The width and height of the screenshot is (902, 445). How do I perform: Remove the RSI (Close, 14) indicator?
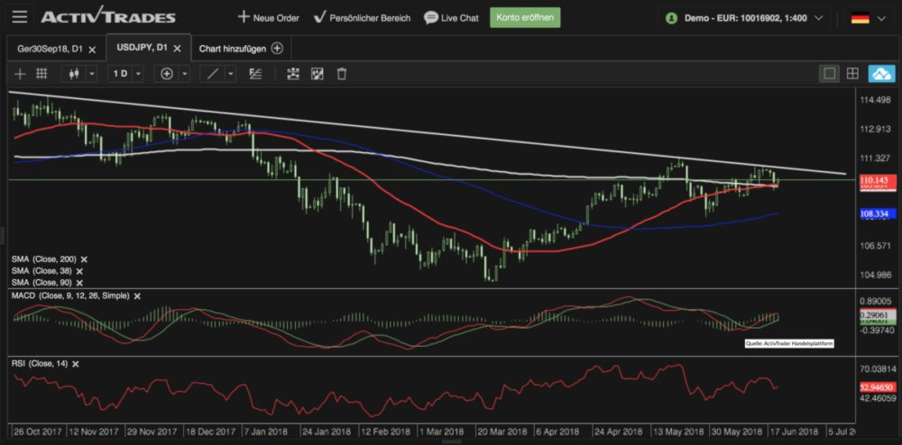pos(76,364)
